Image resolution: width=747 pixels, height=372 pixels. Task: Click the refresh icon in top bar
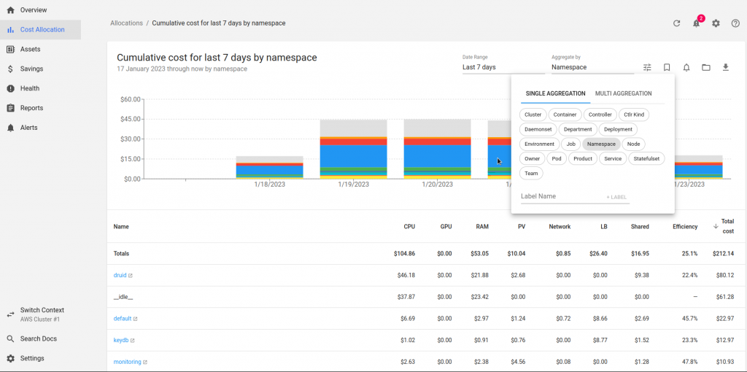tap(676, 23)
